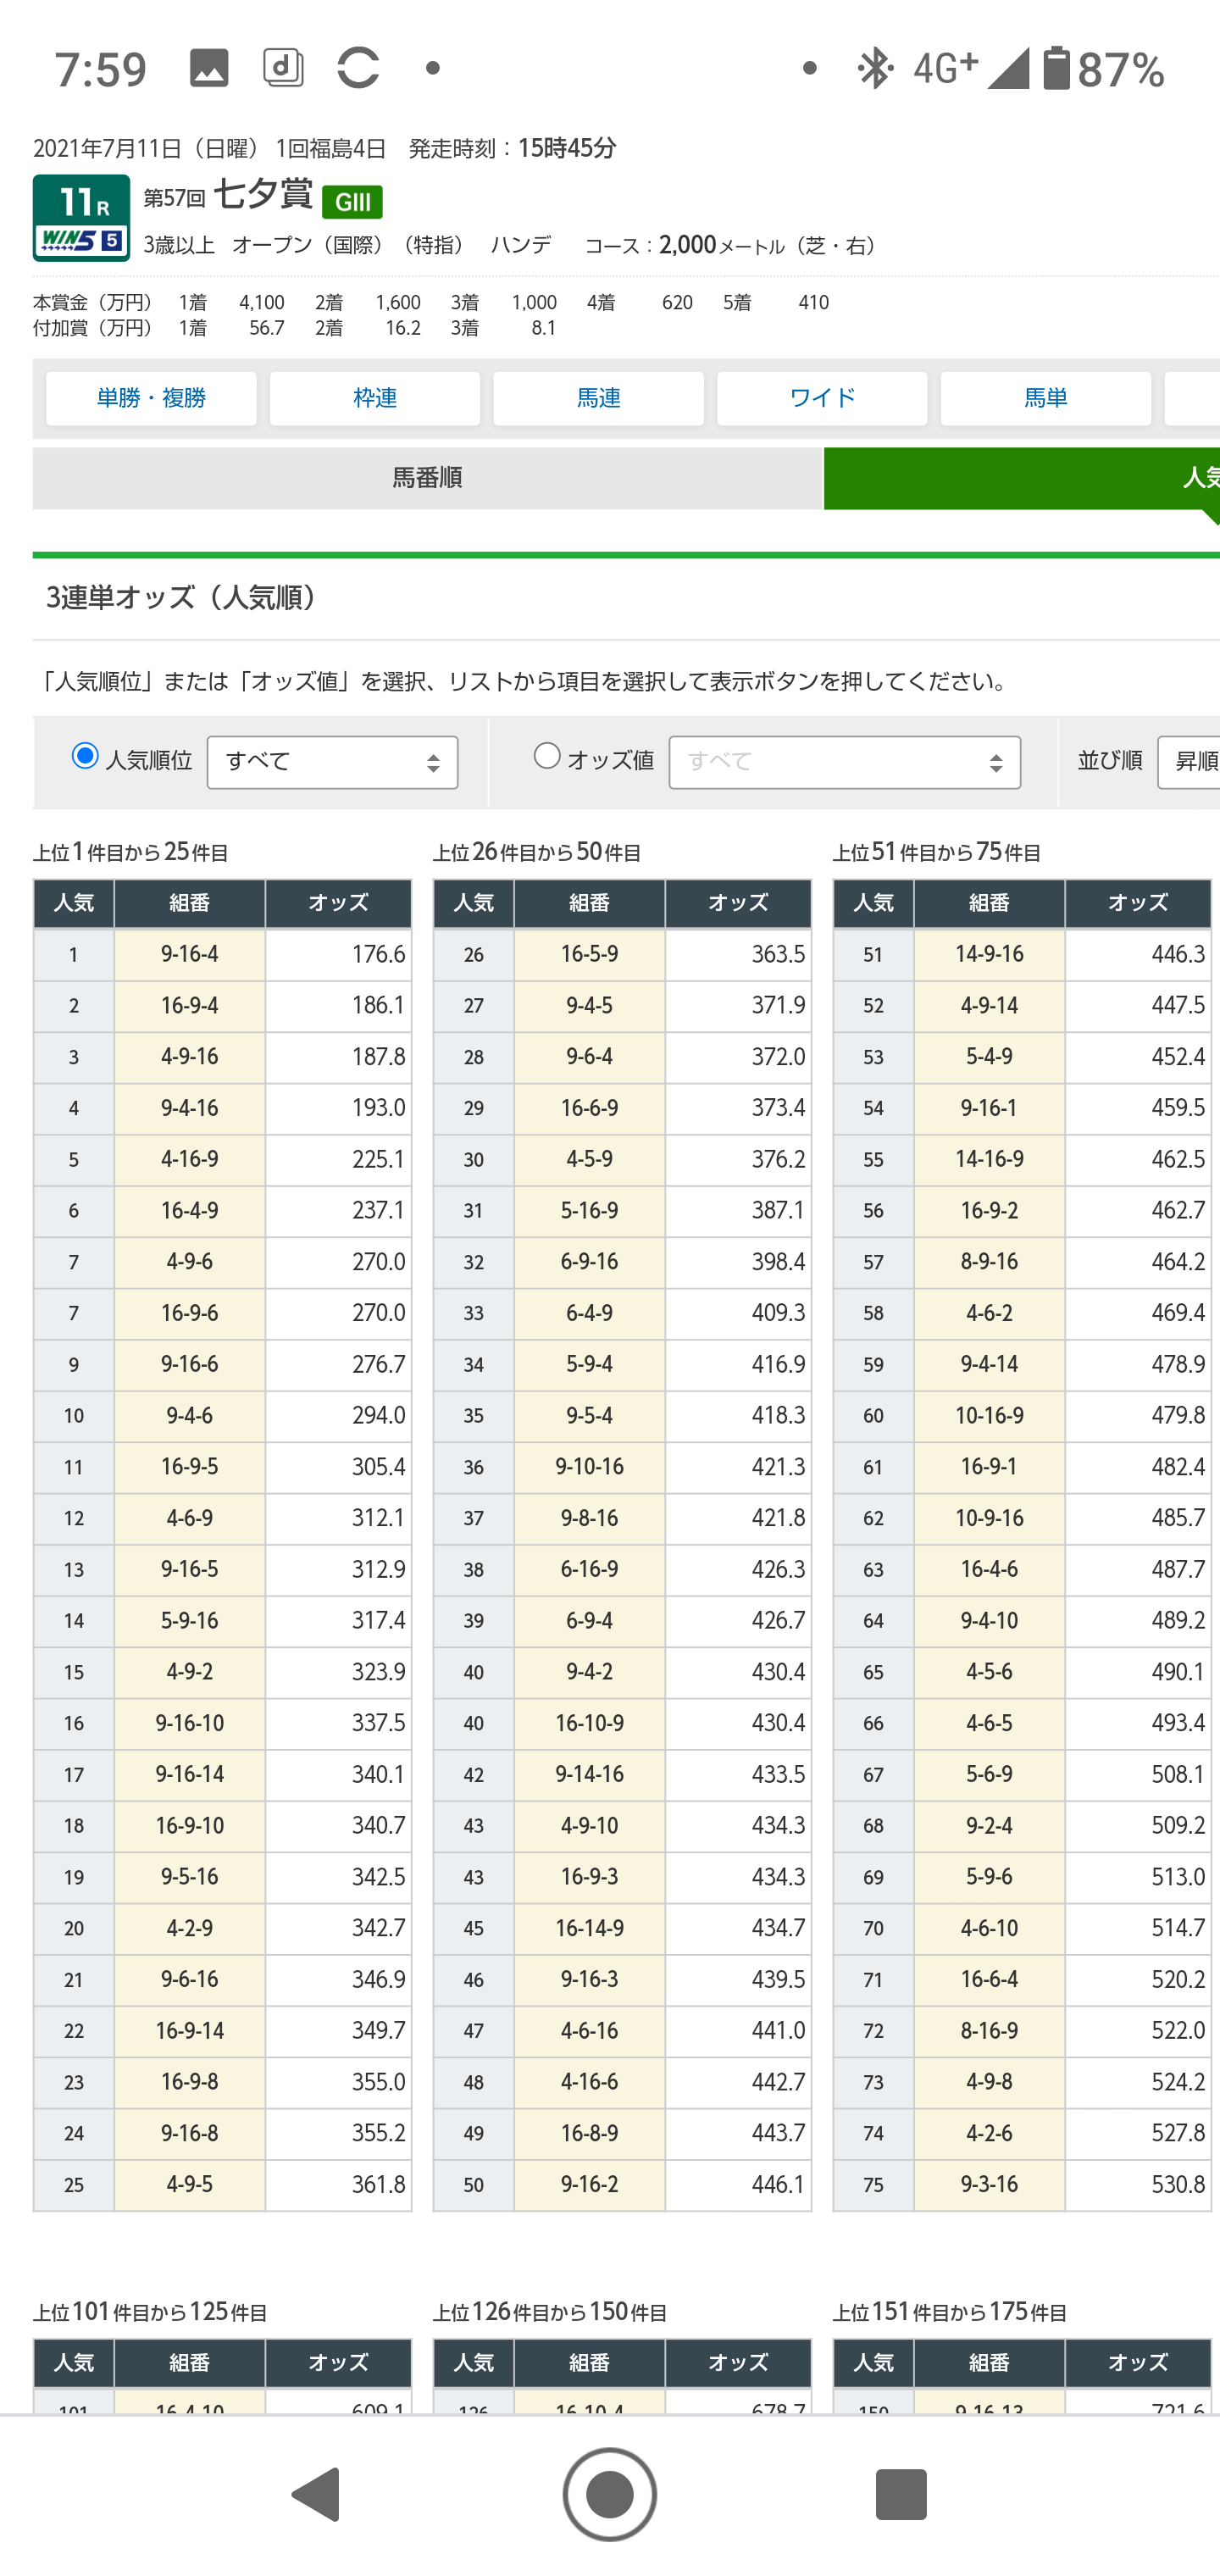This screenshot has width=1220, height=2576.
Task: Tap the d-app notification icon in status bar
Action: (283, 69)
